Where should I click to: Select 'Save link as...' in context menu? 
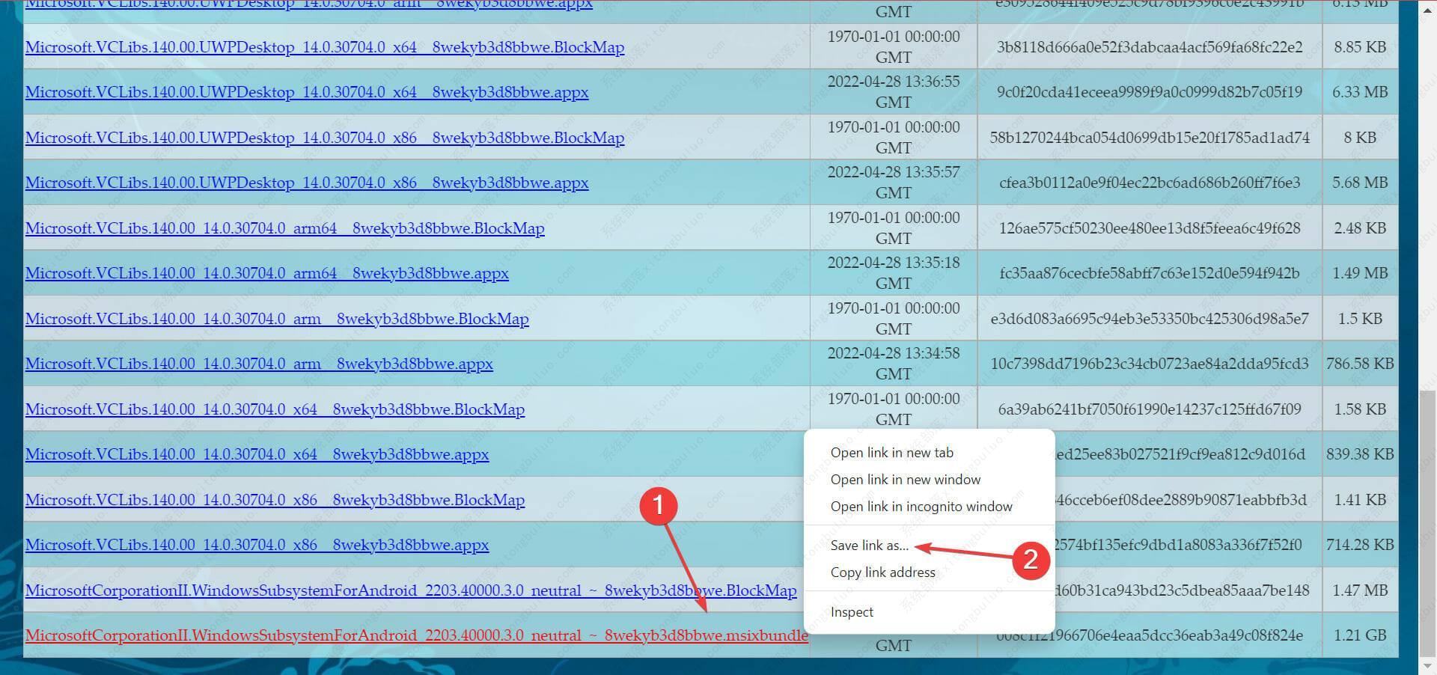point(869,546)
